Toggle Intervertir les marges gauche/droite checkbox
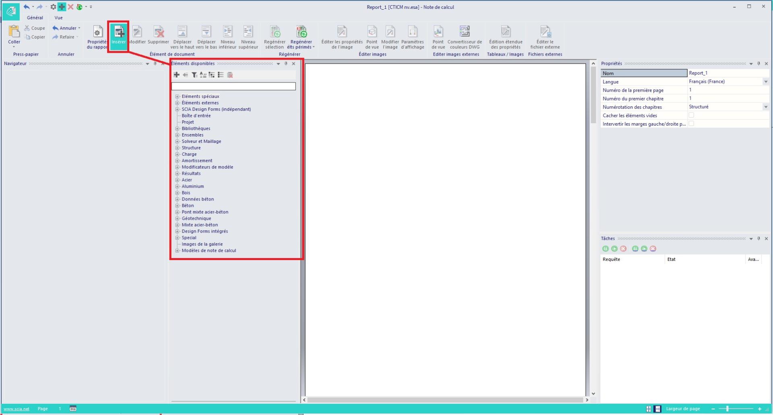Screen dimensions: 773x415 691,124
